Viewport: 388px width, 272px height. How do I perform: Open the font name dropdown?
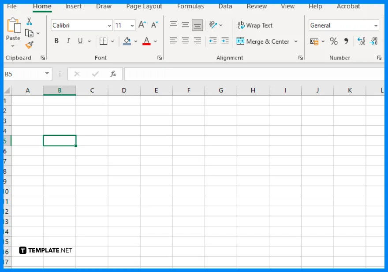[109, 26]
